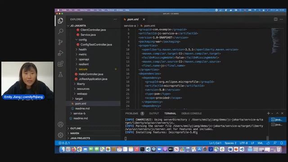The height and width of the screenshot is (162, 288).
Task: Open Explorer more actions ellipsis
Action: (115, 19)
